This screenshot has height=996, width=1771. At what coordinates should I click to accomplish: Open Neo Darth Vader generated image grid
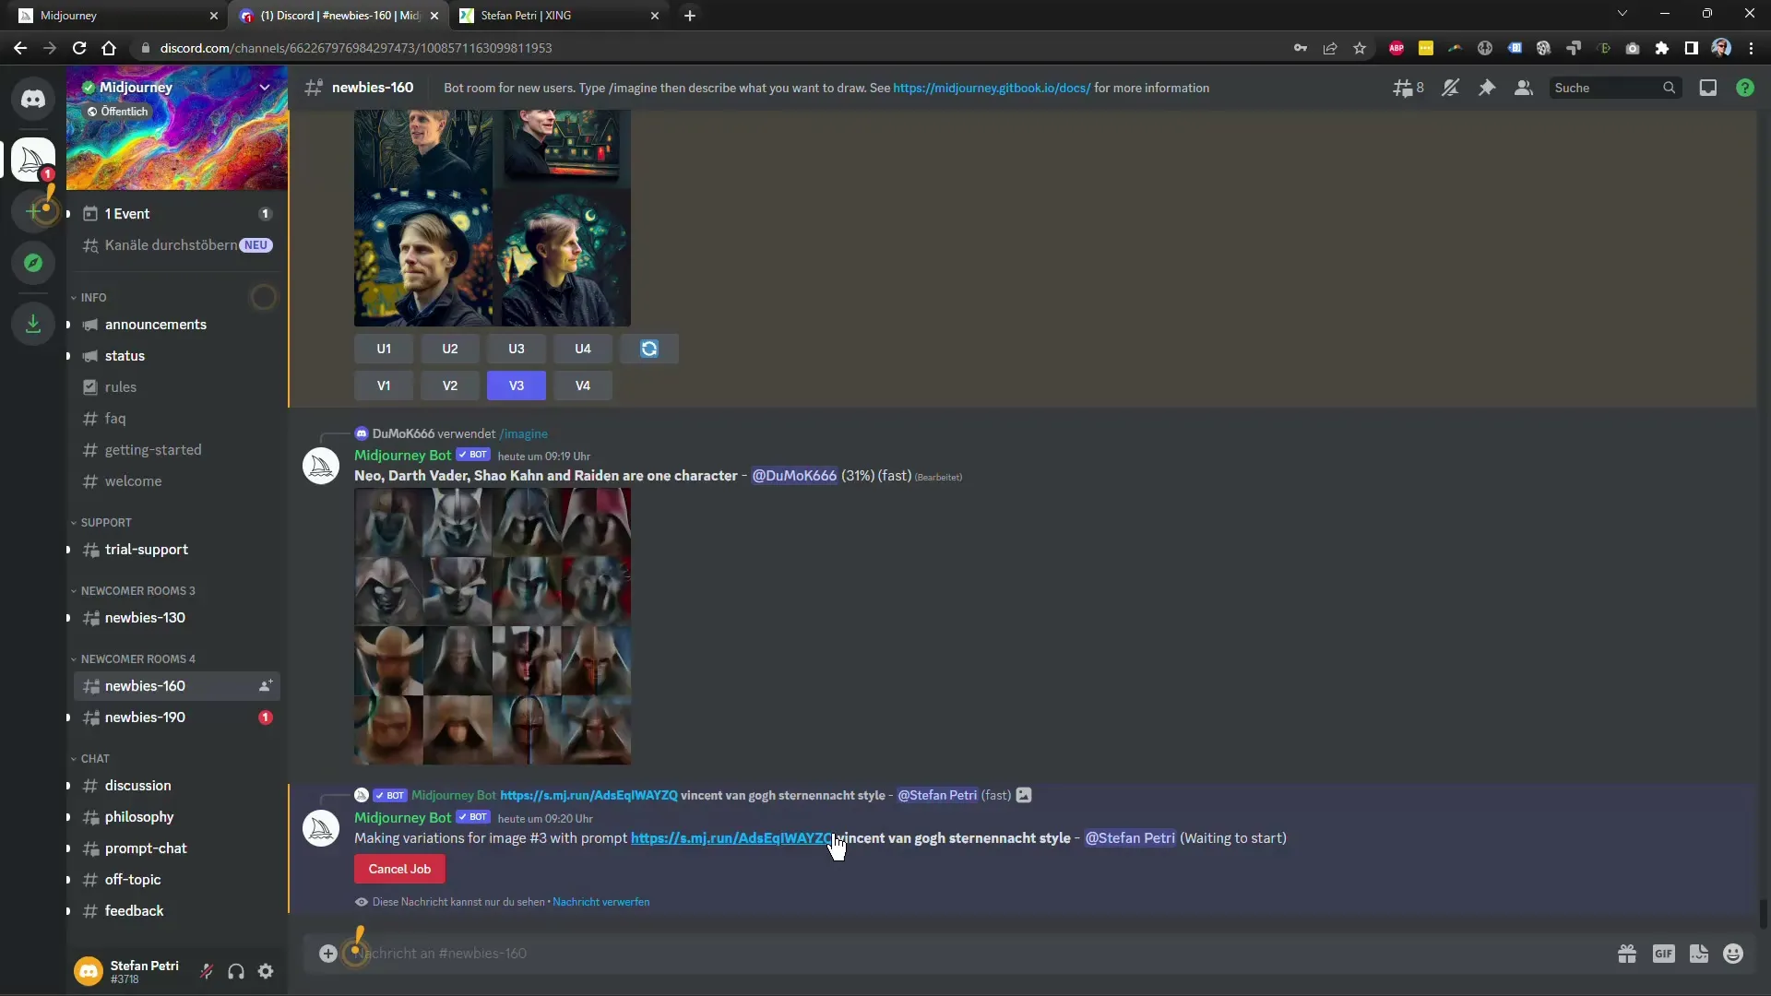click(493, 626)
